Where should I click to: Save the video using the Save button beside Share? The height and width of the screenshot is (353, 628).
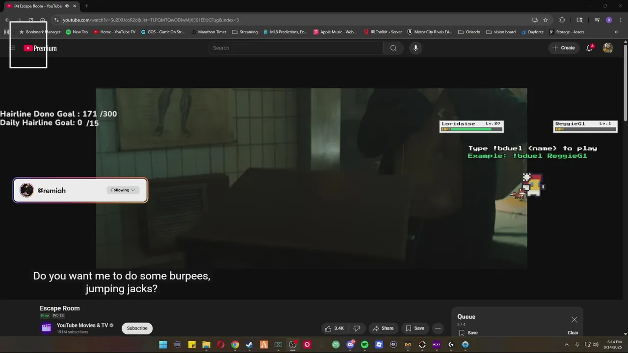click(x=415, y=328)
